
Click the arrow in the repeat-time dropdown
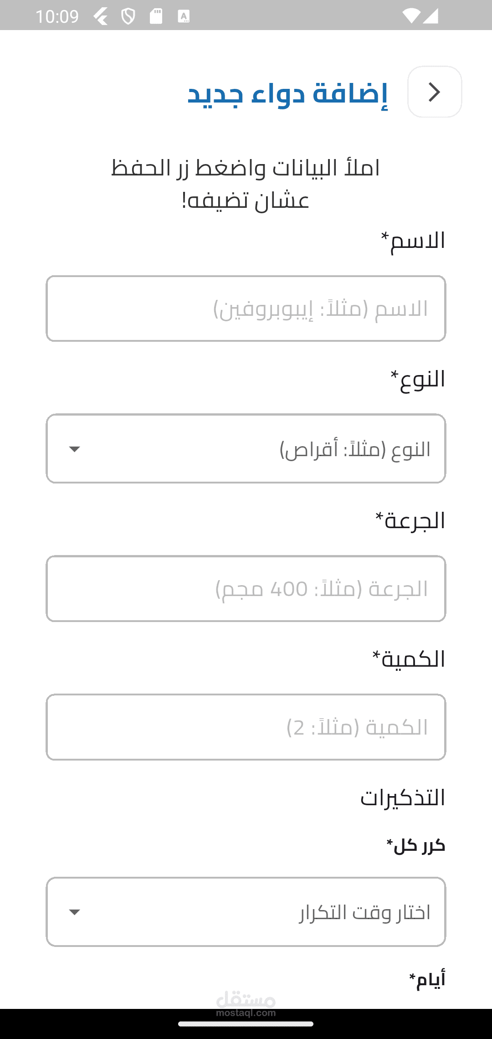pyautogui.click(x=74, y=912)
